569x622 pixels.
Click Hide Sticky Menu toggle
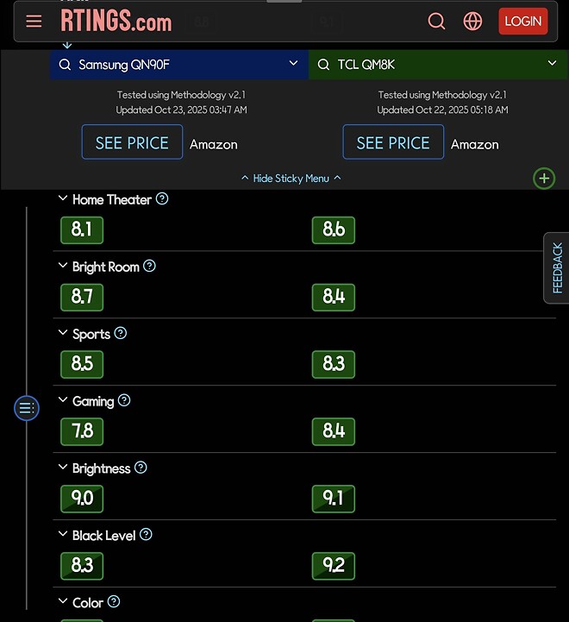pos(291,179)
